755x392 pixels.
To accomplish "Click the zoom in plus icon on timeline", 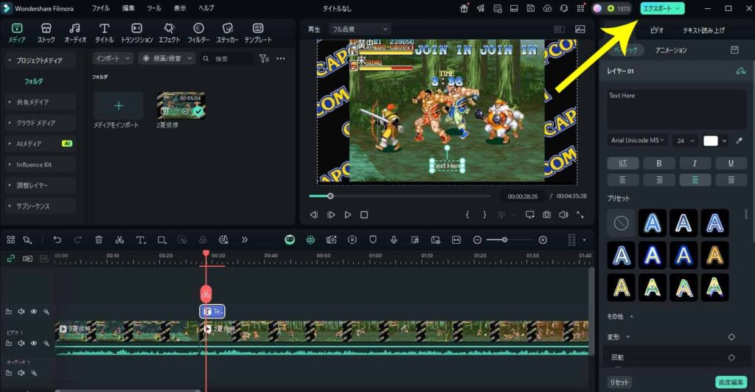I will coord(543,239).
